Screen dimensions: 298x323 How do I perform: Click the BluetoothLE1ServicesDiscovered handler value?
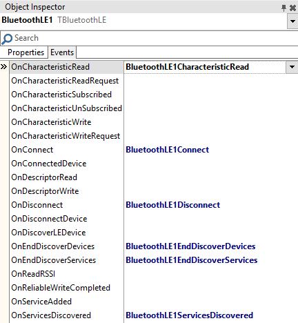click(189, 315)
